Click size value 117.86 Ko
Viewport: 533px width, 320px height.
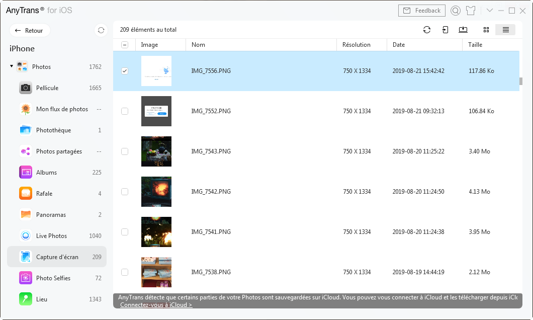click(481, 71)
